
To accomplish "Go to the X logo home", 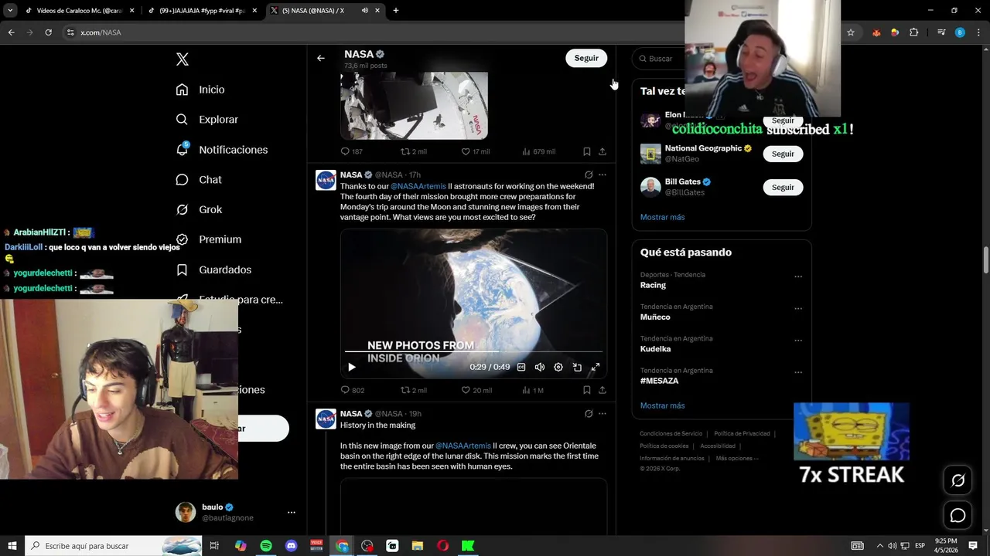I will pos(183,59).
